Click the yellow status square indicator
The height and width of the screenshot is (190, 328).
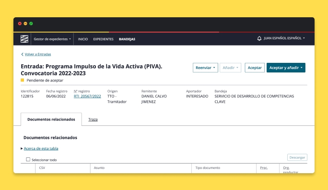[x=23, y=80]
